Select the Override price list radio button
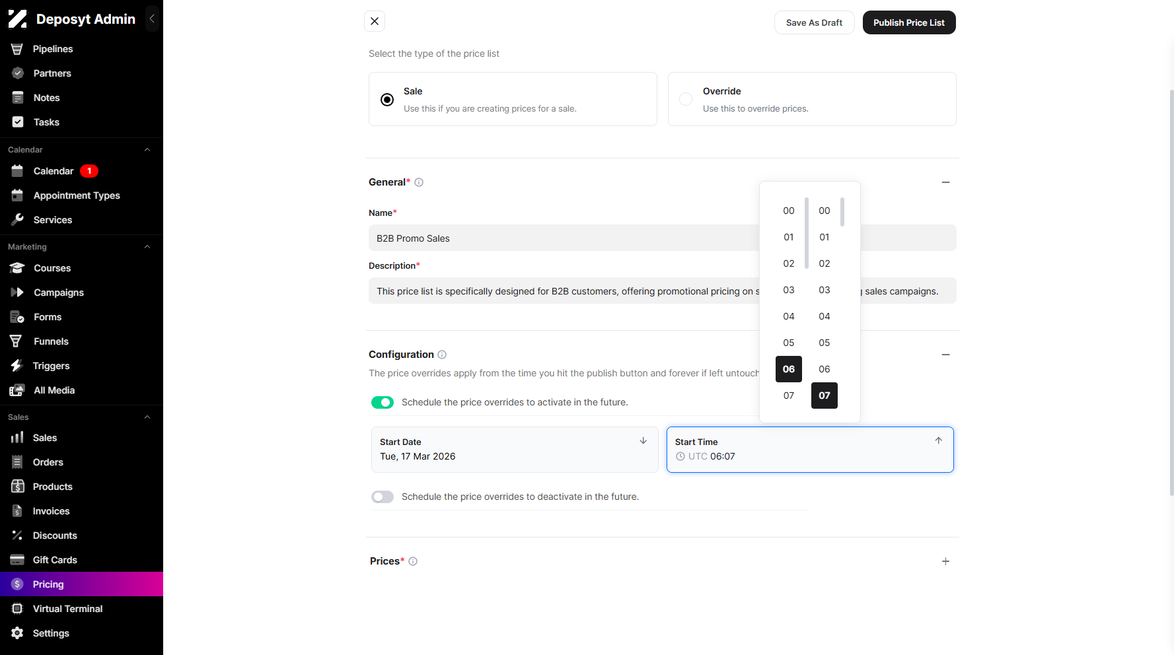The width and height of the screenshot is (1174, 655). coord(686,99)
